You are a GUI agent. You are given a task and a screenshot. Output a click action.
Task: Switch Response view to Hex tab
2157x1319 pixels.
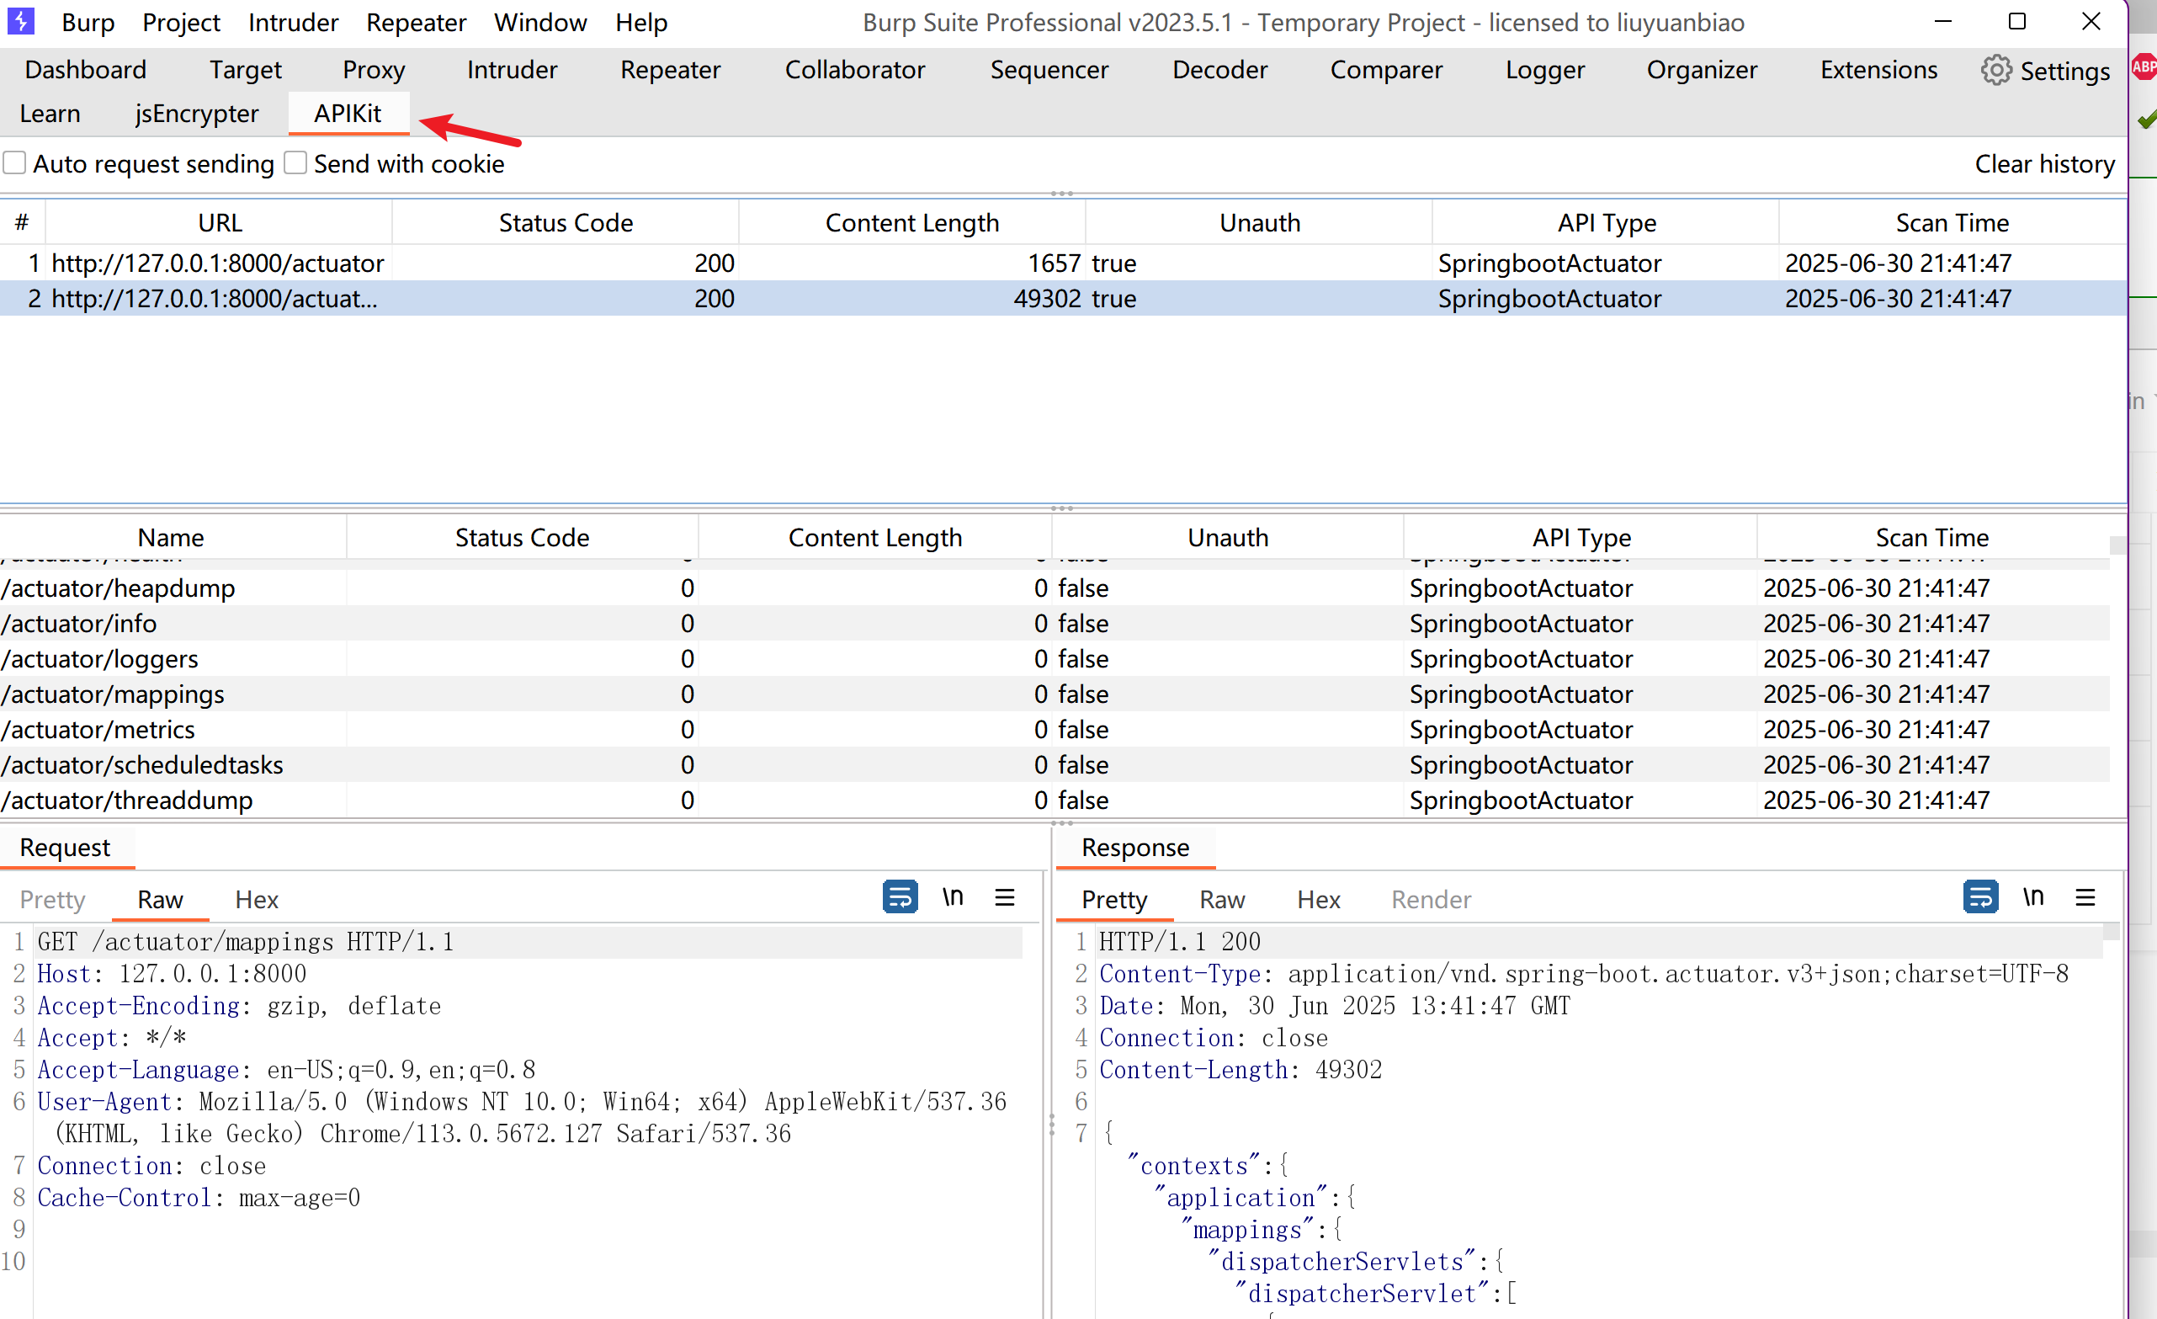[1317, 900]
